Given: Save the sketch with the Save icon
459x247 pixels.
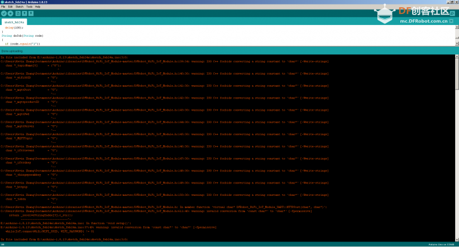Looking at the screenshot, I should [31, 13].
